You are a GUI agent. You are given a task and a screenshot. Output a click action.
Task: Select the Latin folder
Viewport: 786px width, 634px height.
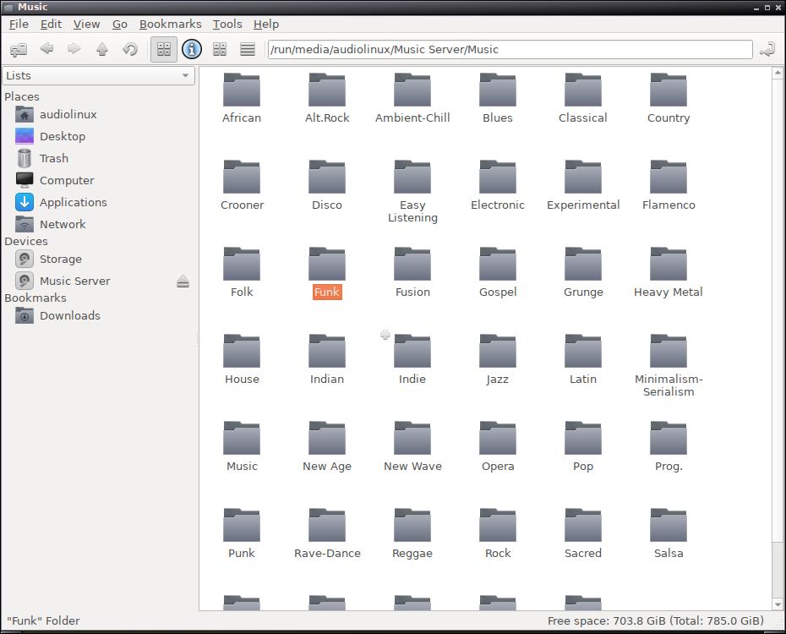[x=583, y=360]
